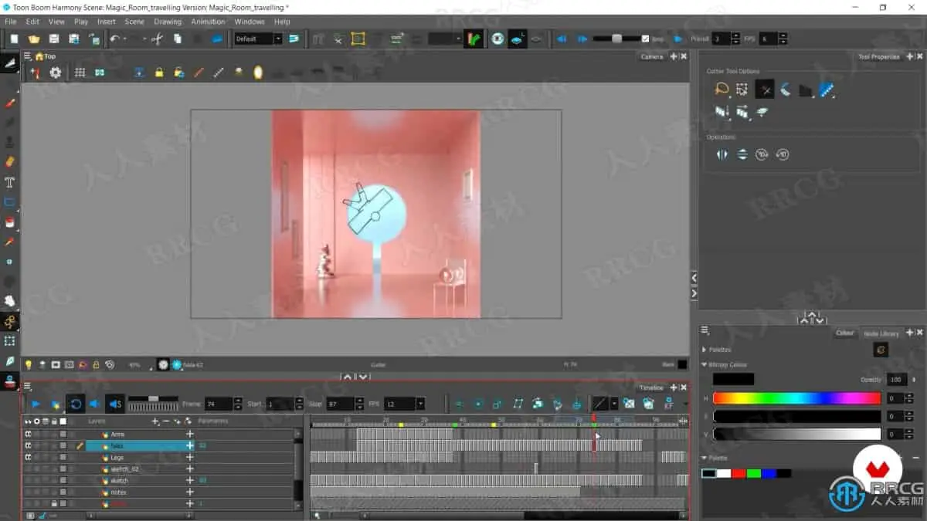
Task: Toggle the light table bulb in status bar
Action: click(x=29, y=364)
